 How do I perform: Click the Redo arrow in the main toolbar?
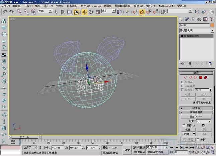pyautogui.click(x=12, y=12)
